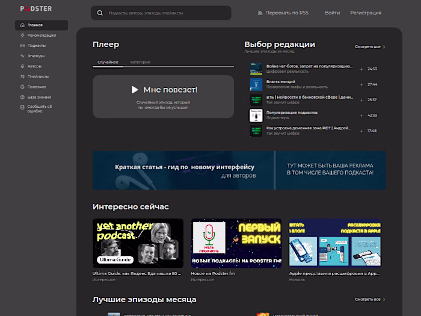Open Как устроена доменная зона РФ title
The image size is (421, 316).
tap(309, 128)
